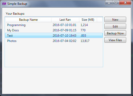Select the Photos backup row
Screen dimensions: 133x96
54,41
